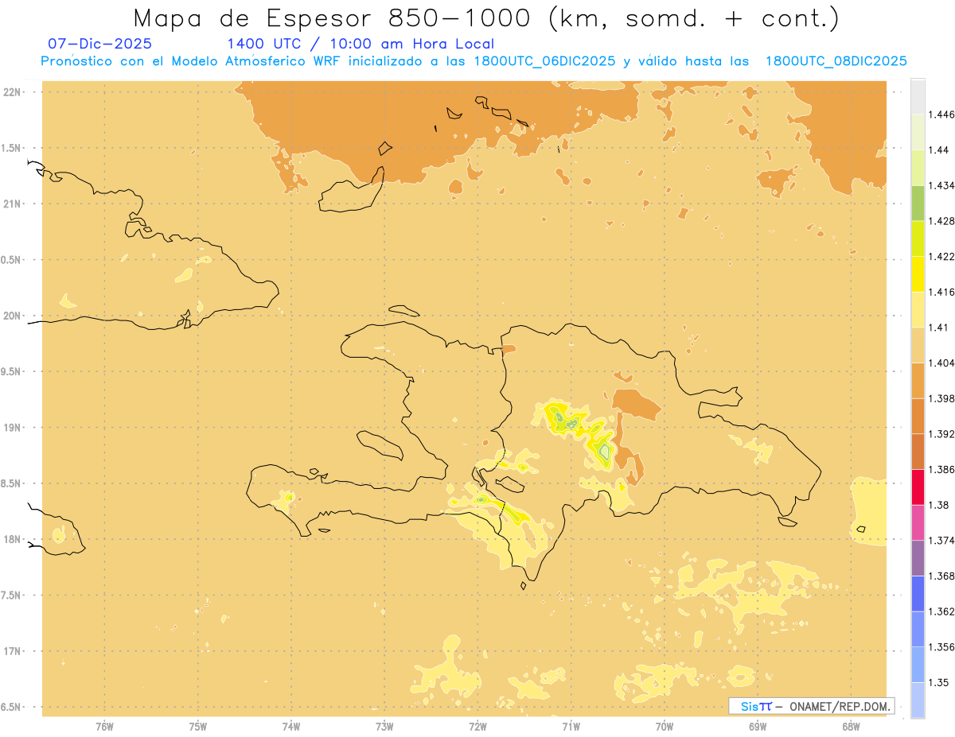
Task: Pick the green colorbar swatch between 1.428 and 1.434
Action: coord(918,203)
